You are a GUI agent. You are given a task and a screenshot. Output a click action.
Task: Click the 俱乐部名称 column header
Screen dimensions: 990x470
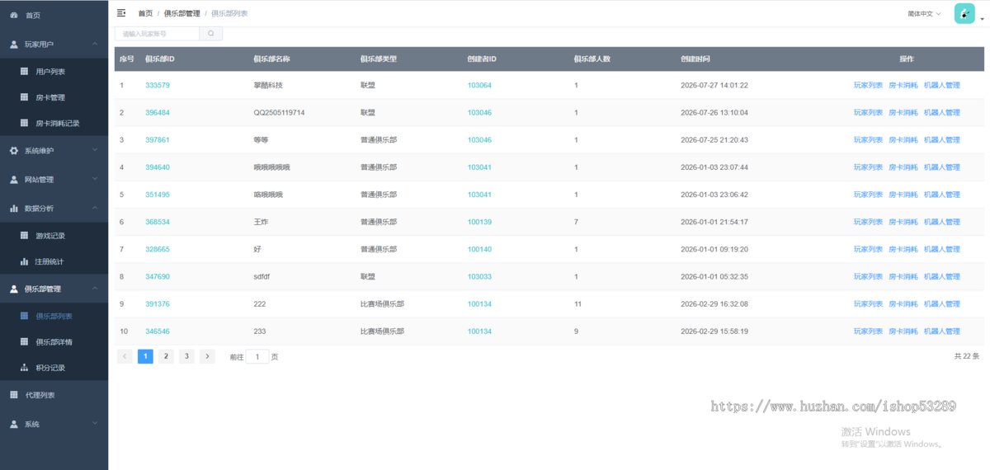[271, 59]
